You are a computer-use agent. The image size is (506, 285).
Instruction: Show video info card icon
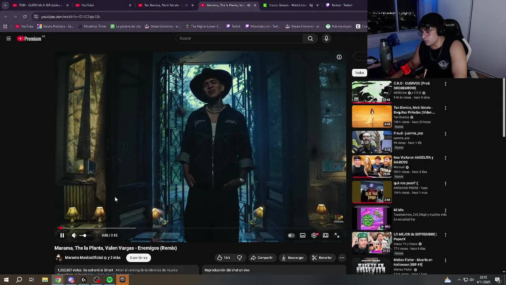[339, 57]
